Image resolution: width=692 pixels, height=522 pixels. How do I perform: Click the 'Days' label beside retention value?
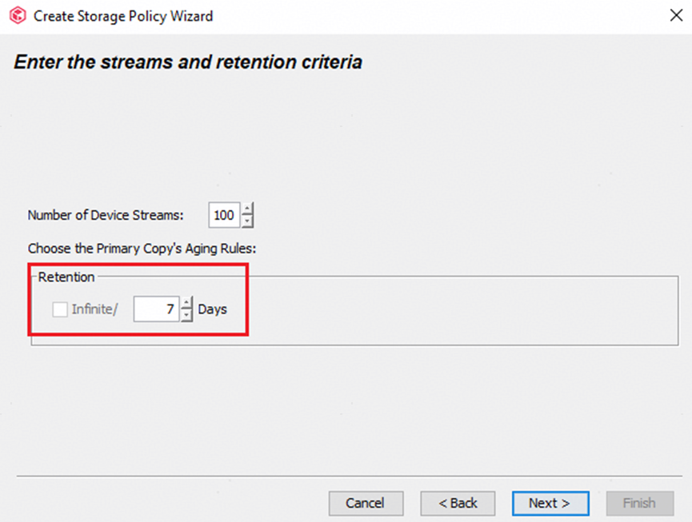pos(213,309)
